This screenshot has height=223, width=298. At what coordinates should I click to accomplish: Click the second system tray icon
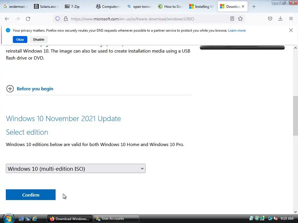(257, 218)
